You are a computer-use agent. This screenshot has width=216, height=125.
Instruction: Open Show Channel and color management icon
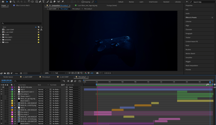pyautogui.click(x=85, y=73)
